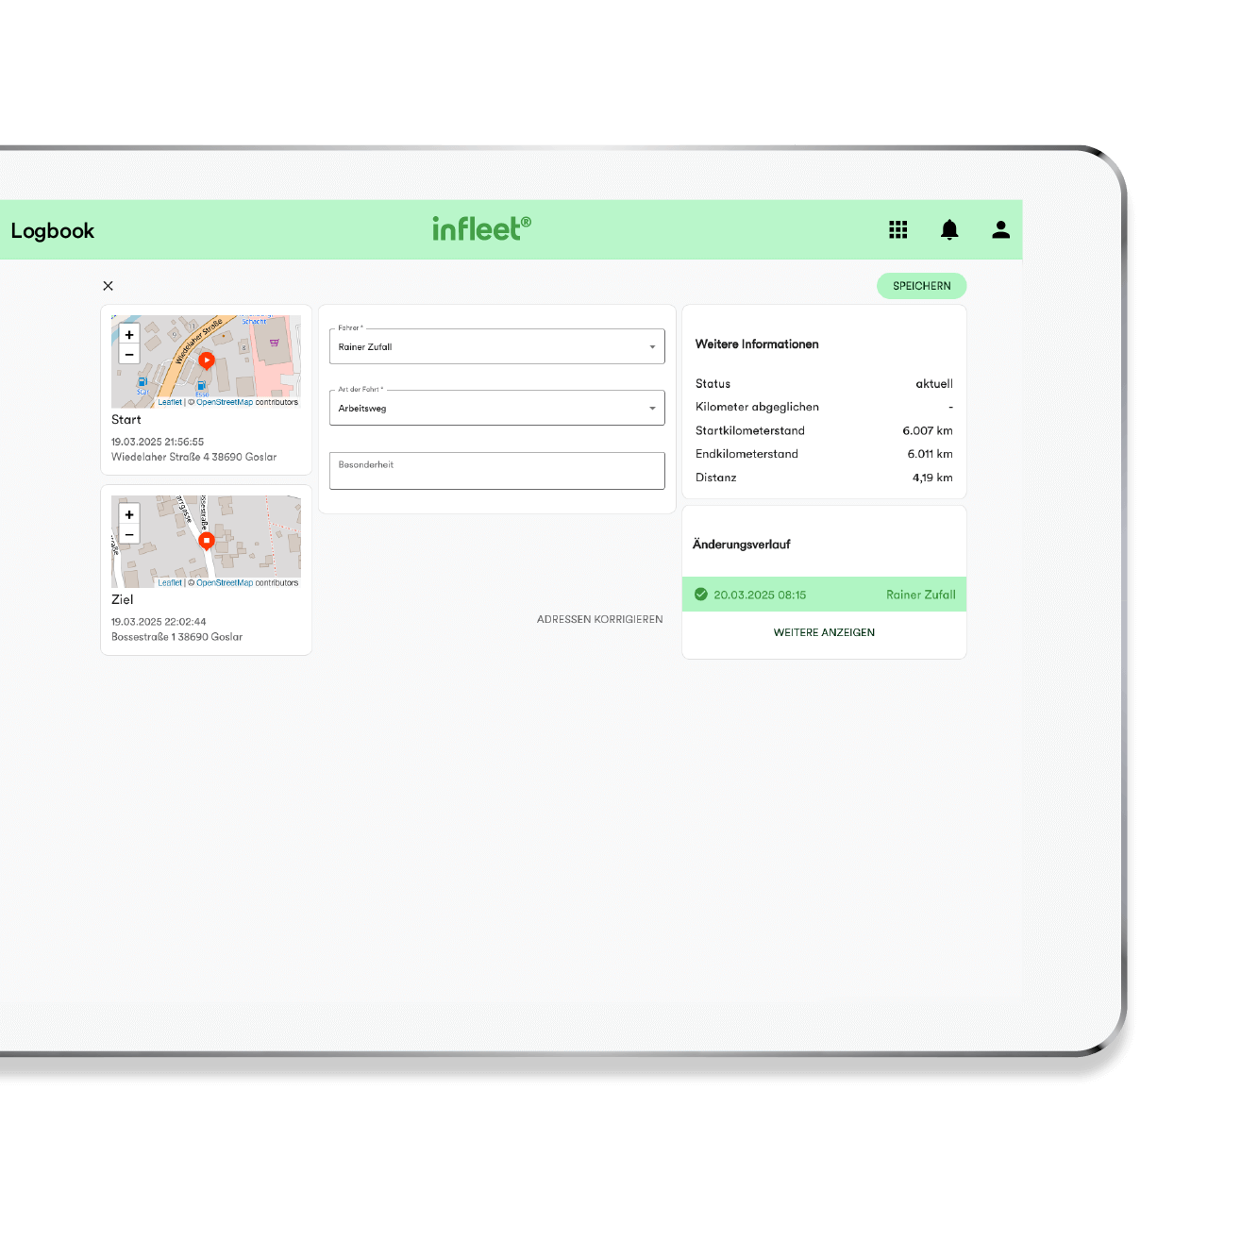This screenshot has width=1258, height=1258.
Task: Click the Kilometer abgeglichen label
Action: point(757,407)
